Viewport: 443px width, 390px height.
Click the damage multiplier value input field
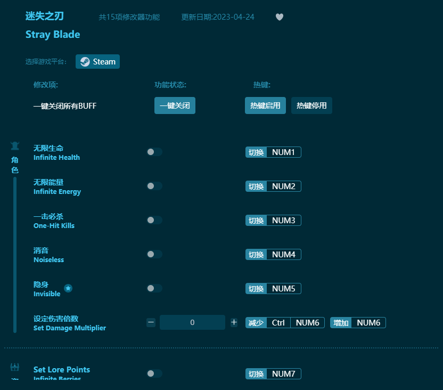pos(192,322)
